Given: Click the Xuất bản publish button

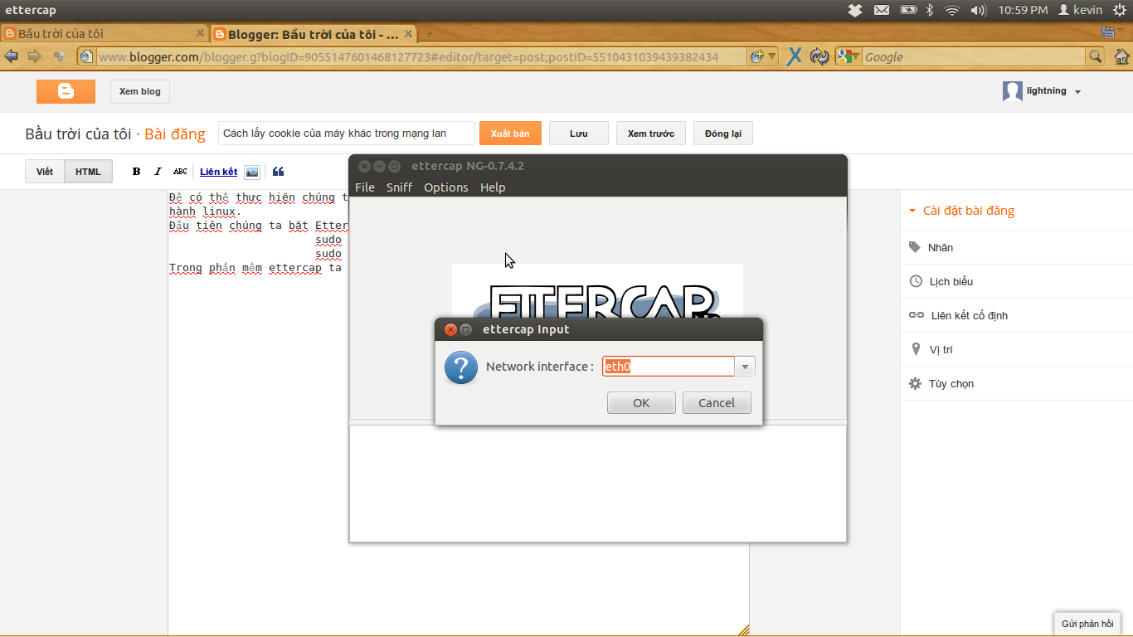Looking at the screenshot, I should [510, 134].
